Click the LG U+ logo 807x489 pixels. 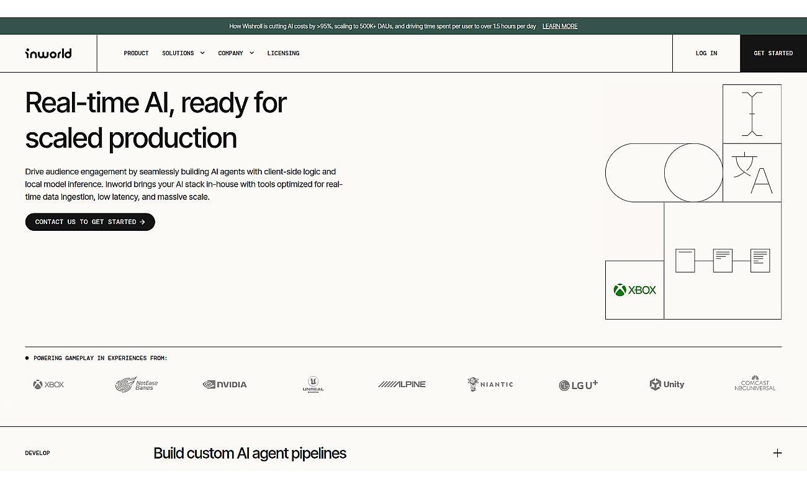[578, 385]
